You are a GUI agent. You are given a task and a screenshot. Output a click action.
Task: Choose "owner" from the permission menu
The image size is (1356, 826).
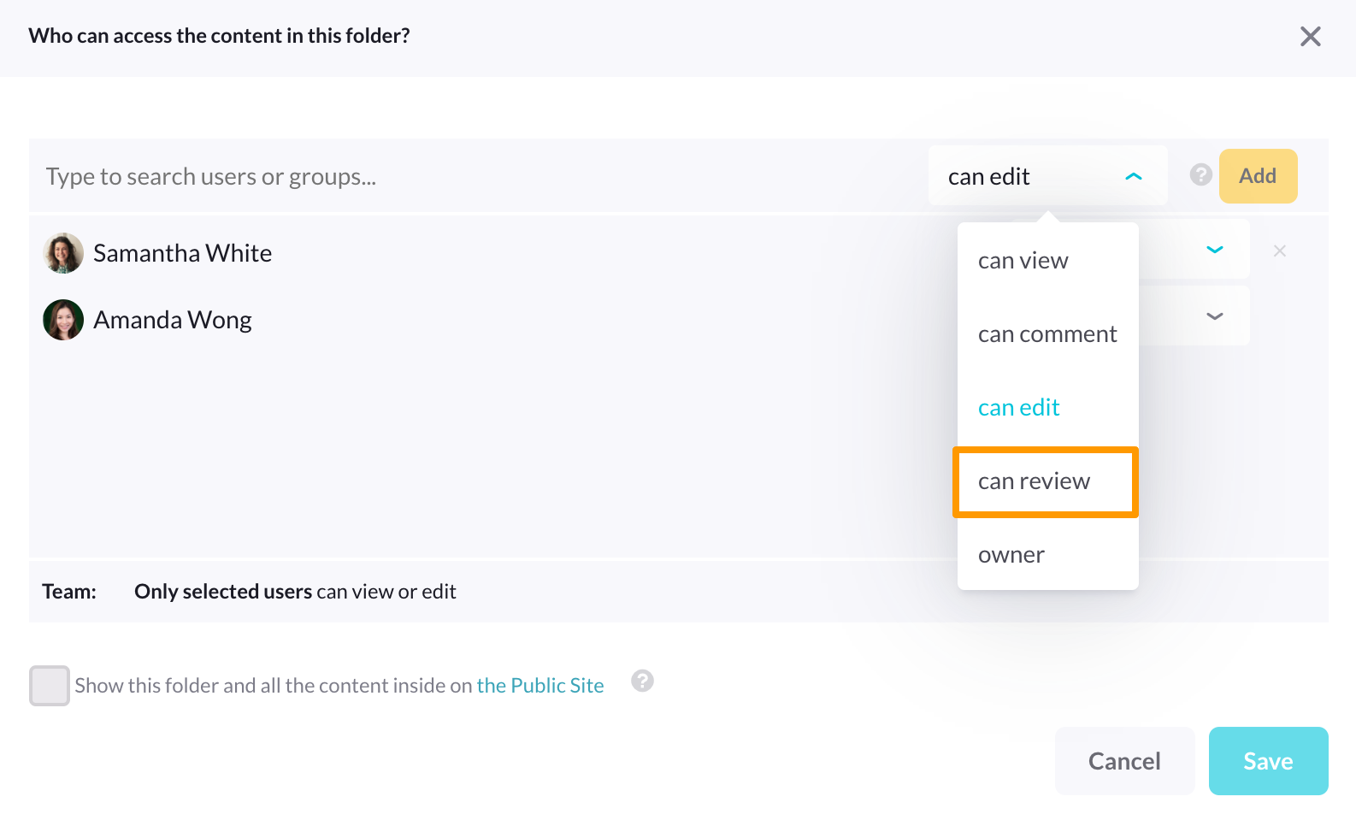pyautogui.click(x=1011, y=555)
